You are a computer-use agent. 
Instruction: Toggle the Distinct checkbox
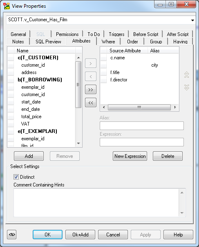tap(16, 177)
